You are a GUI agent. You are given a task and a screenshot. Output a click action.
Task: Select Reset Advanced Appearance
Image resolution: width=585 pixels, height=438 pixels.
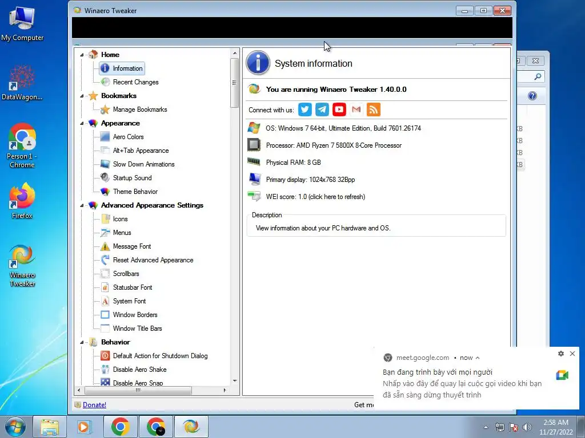click(x=153, y=260)
